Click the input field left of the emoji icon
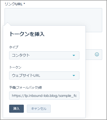Image resolution: width=107 pixels, height=120 pixels. coord(88,55)
